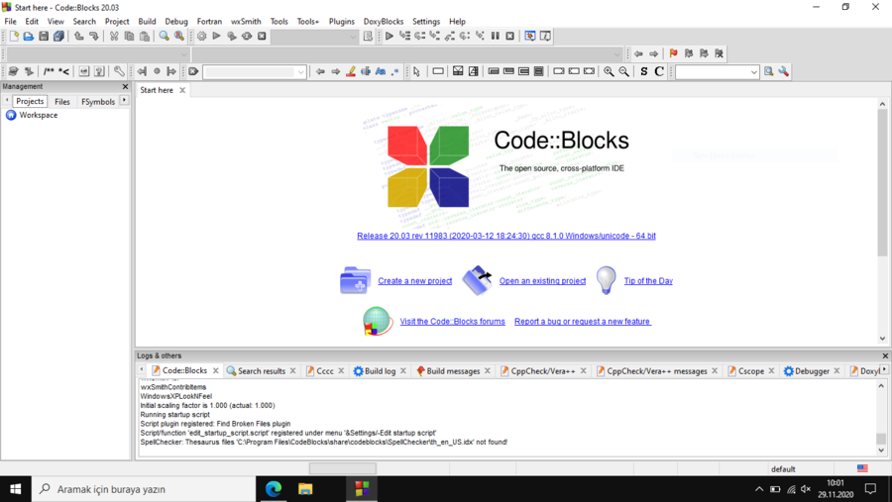Click the Open file folder icon
This screenshot has width=892, height=502.
coord(29,36)
